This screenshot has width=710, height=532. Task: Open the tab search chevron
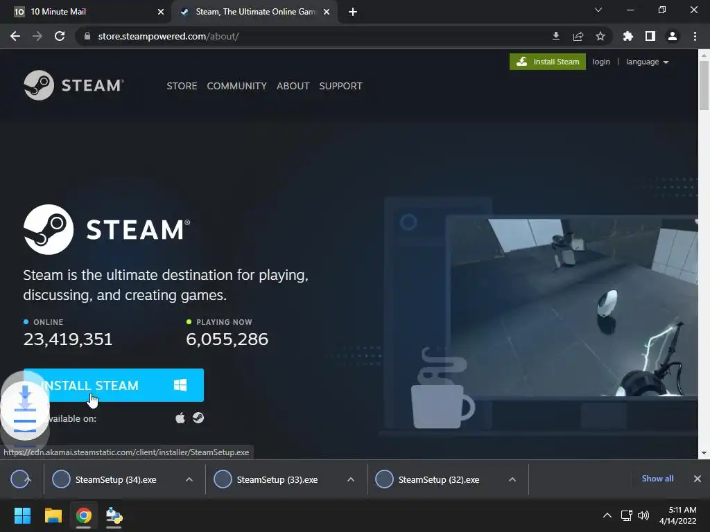598,10
